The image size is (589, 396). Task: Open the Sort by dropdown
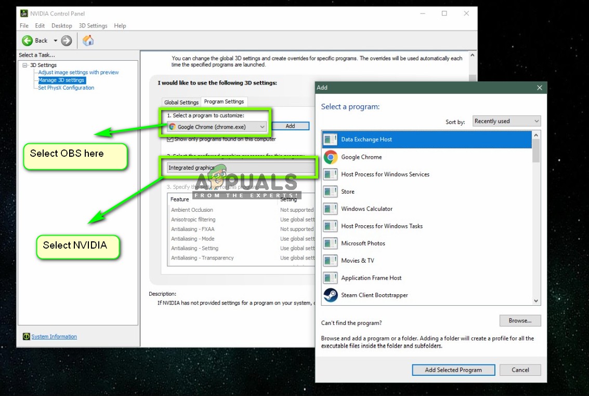[506, 120]
